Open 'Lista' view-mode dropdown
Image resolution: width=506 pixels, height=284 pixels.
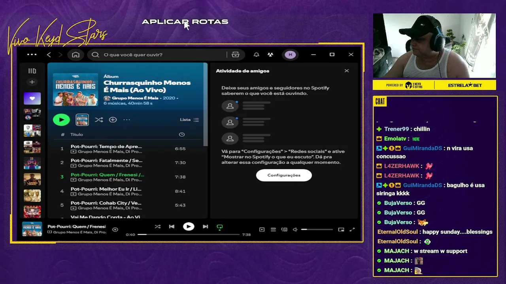189,120
